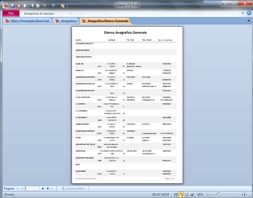This screenshot has height=198, width=253.
Task: Select the Anteprima di stampa ribbon tab
Action: coord(39,14)
